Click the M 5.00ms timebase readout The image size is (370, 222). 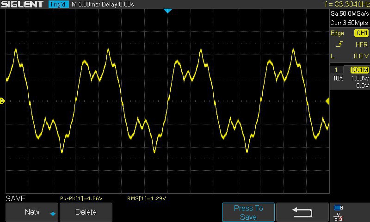(x=86, y=4)
